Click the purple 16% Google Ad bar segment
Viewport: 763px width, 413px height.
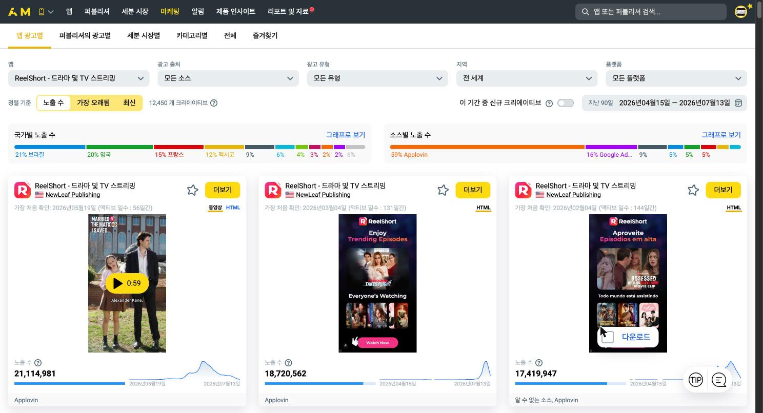click(x=611, y=147)
